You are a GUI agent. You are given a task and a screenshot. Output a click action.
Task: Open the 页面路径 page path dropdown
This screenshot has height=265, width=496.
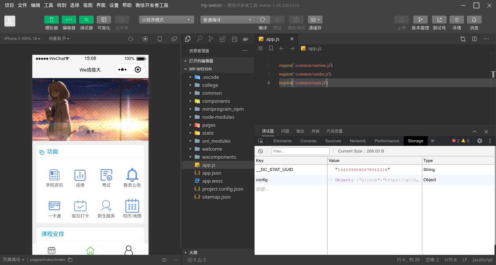coord(14,260)
